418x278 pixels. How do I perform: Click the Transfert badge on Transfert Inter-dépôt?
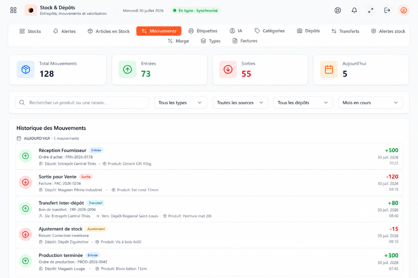96,203
